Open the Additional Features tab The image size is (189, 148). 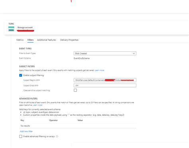click(x=47, y=40)
